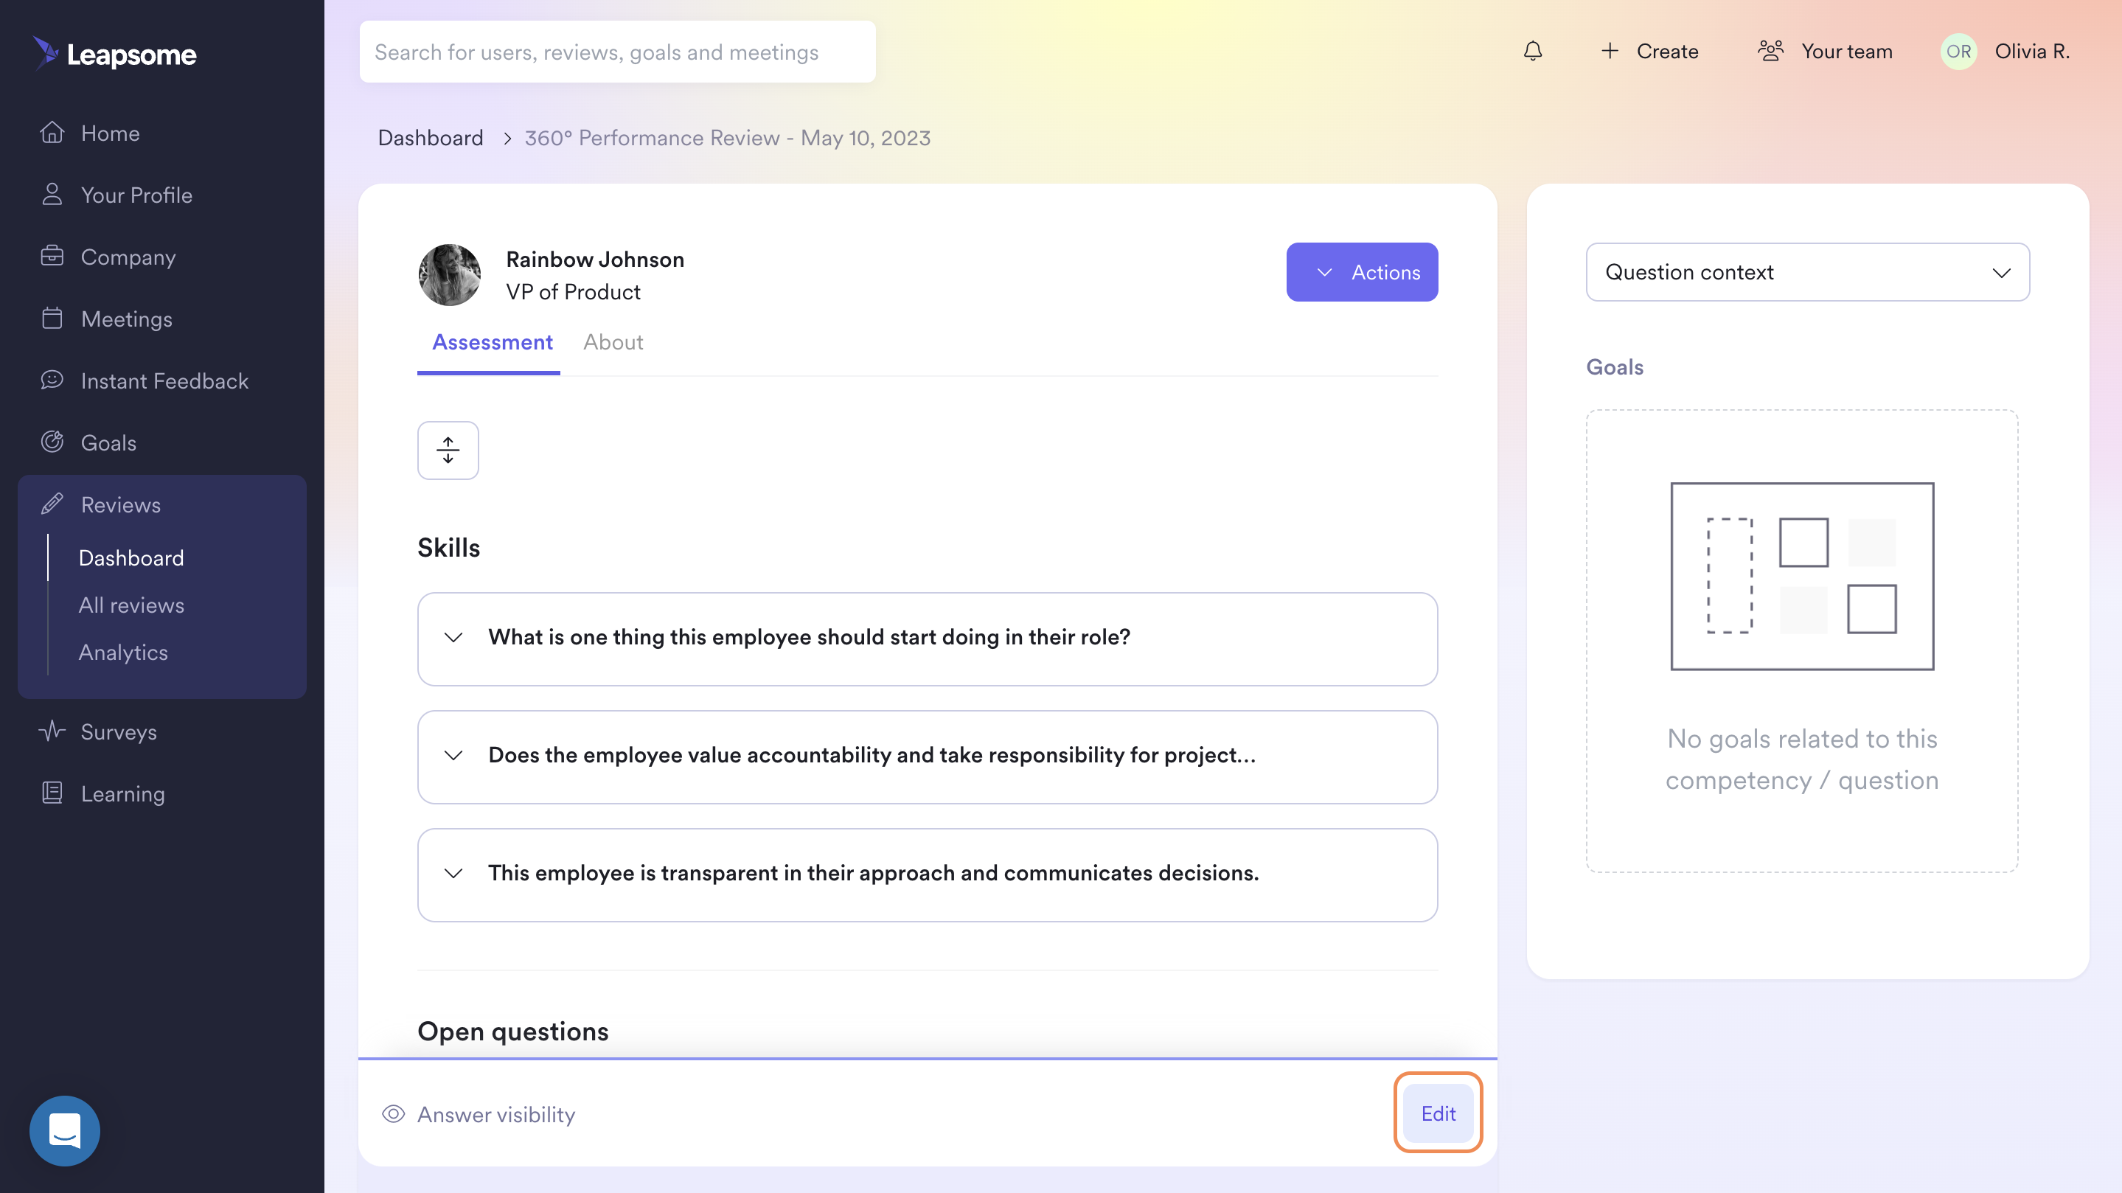
Task: Click the Dashboard breadcrumb link
Action: coord(430,138)
